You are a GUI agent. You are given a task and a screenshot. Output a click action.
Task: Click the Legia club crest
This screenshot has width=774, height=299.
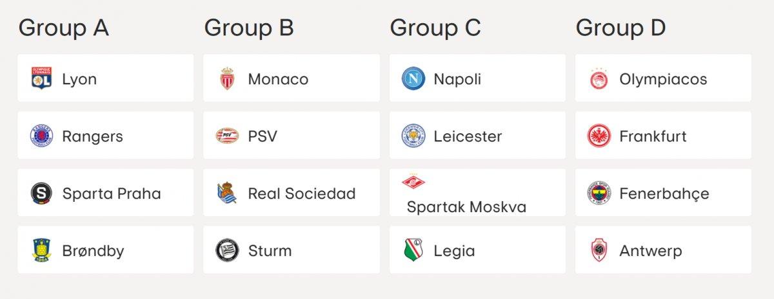(x=413, y=251)
